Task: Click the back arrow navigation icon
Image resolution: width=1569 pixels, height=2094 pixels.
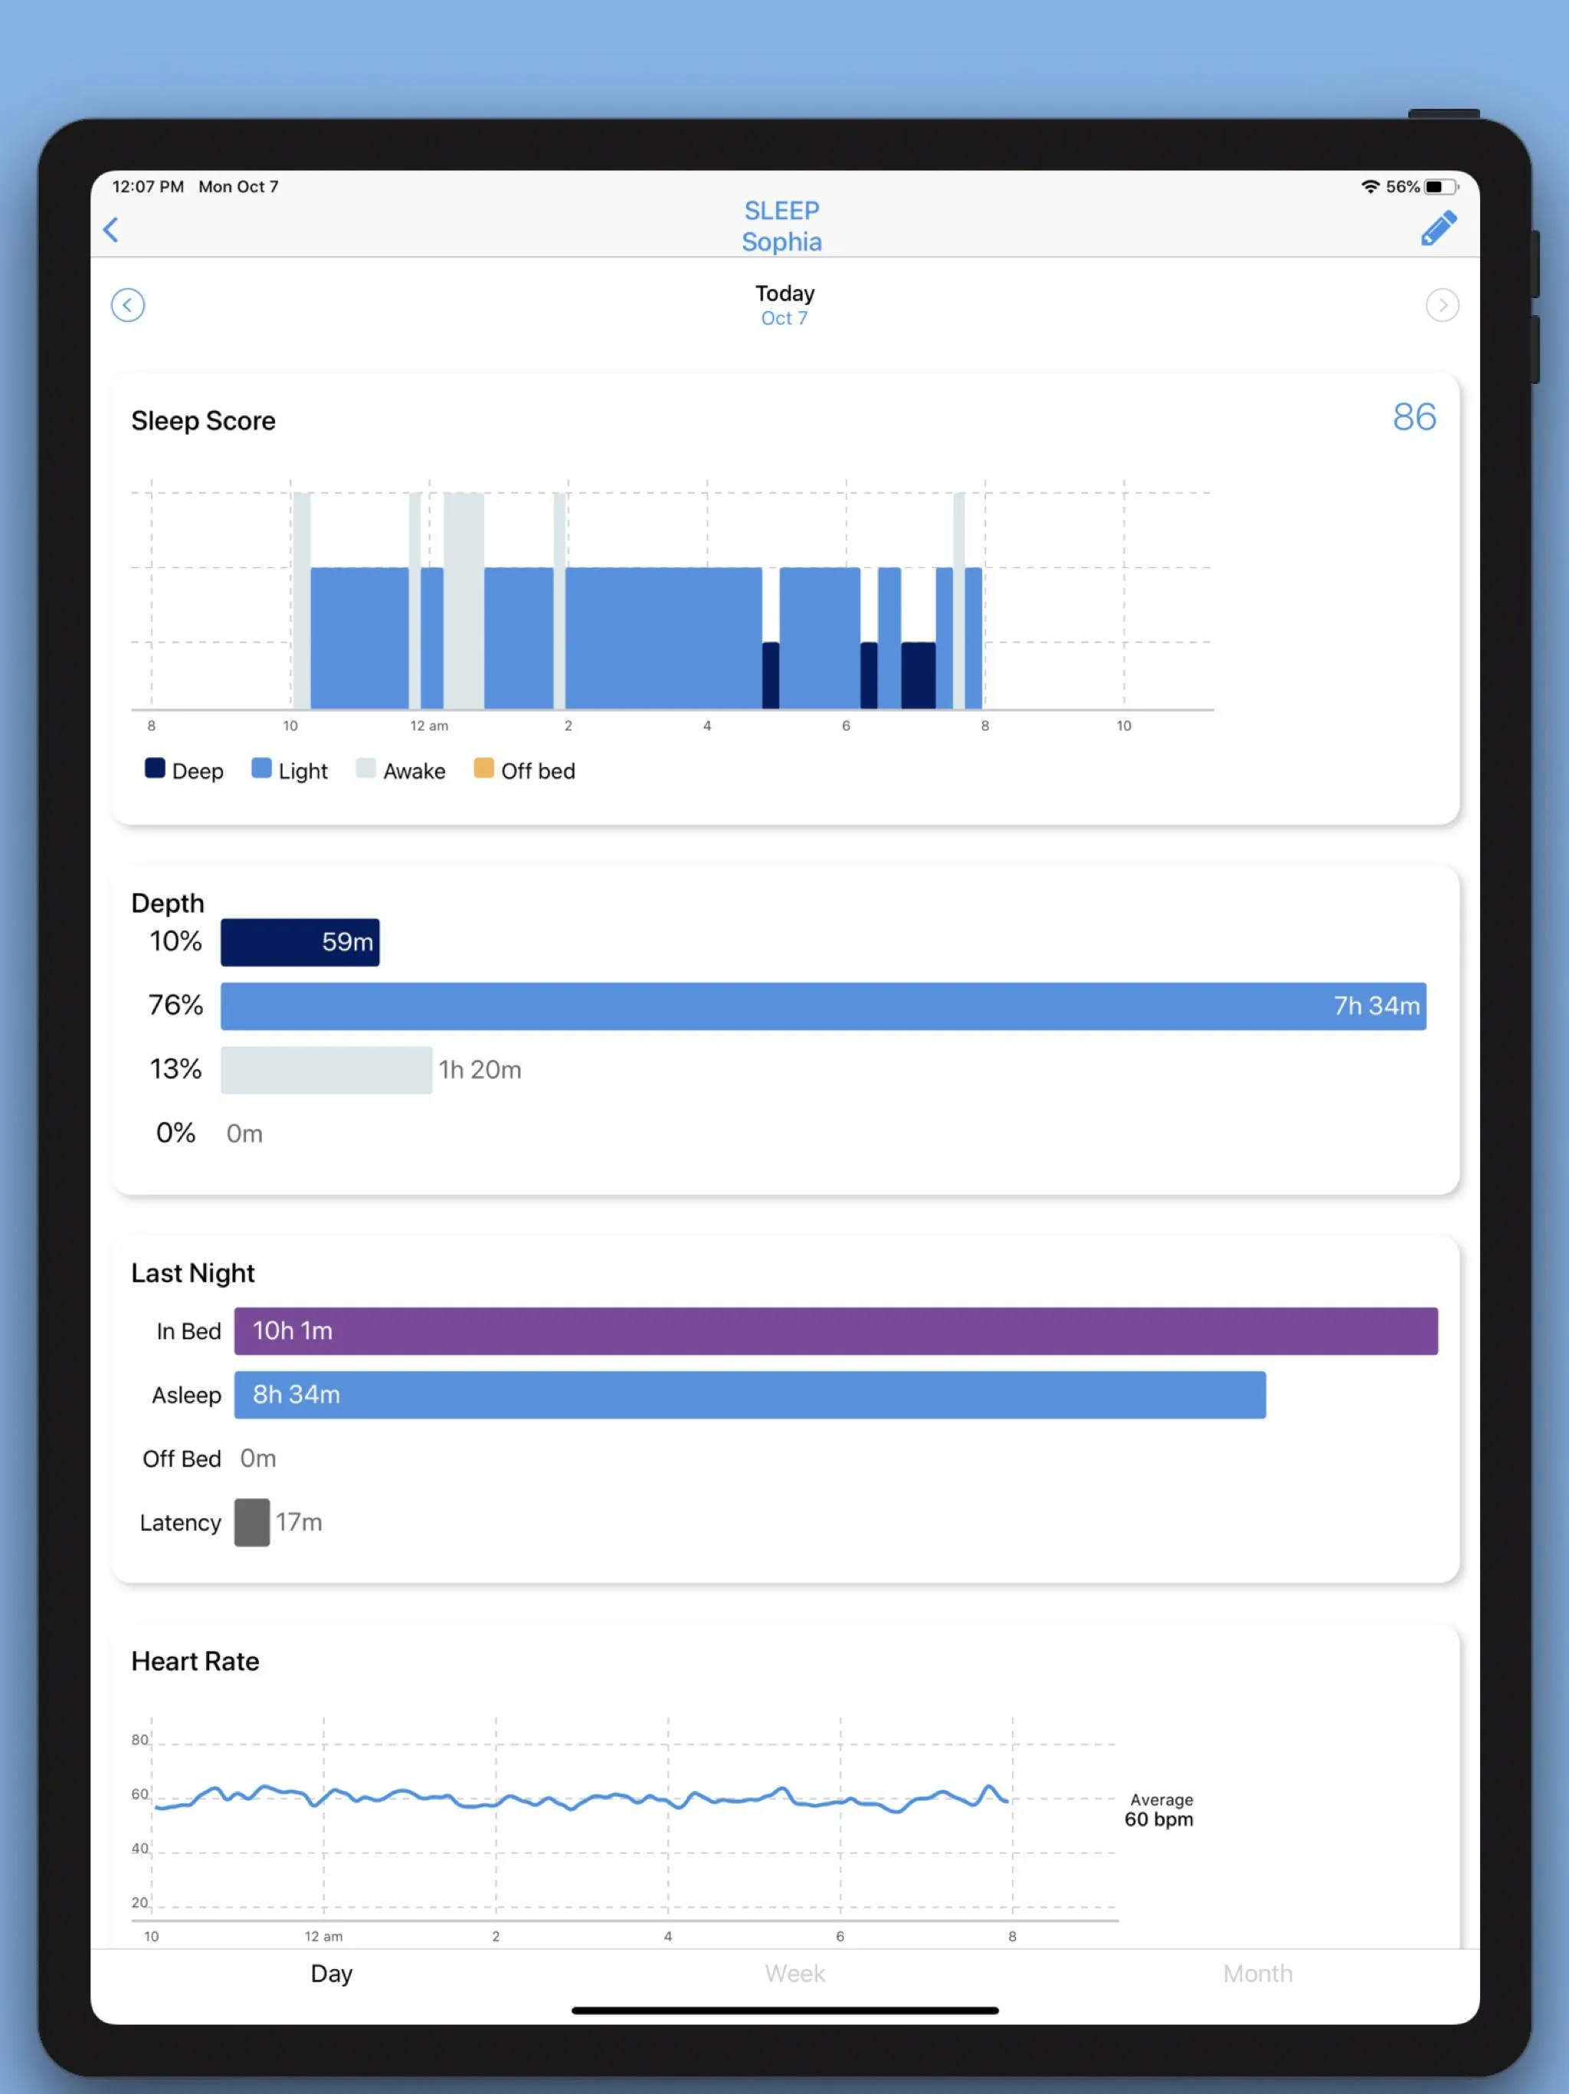Action: point(112,229)
